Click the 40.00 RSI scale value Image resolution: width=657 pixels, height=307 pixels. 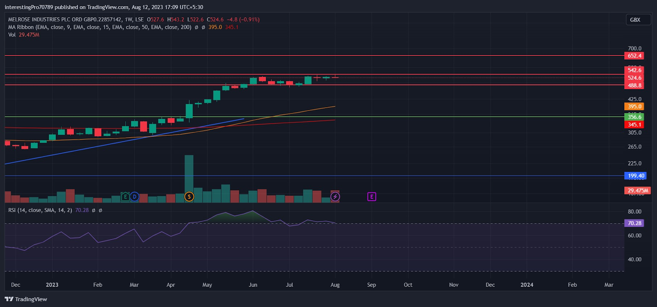(634, 259)
